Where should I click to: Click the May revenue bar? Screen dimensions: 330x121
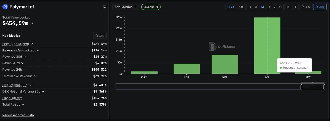[x=308, y=73]
